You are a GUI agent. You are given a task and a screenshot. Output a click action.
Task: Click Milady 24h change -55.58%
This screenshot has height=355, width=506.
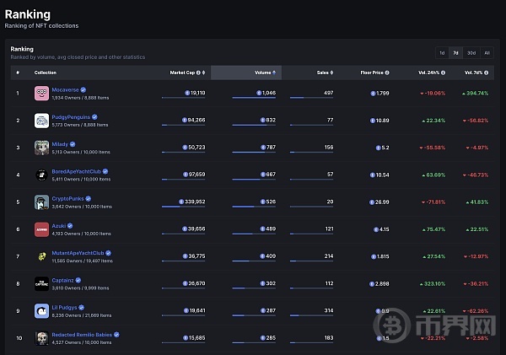pos(433,148)
